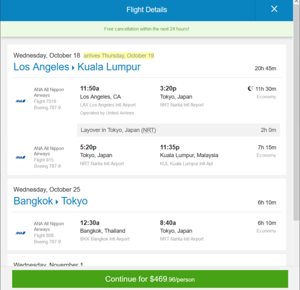This screenshot has height=290, width=300.
Task: Close the Flight Details dialog
Action: coord(274,9)
